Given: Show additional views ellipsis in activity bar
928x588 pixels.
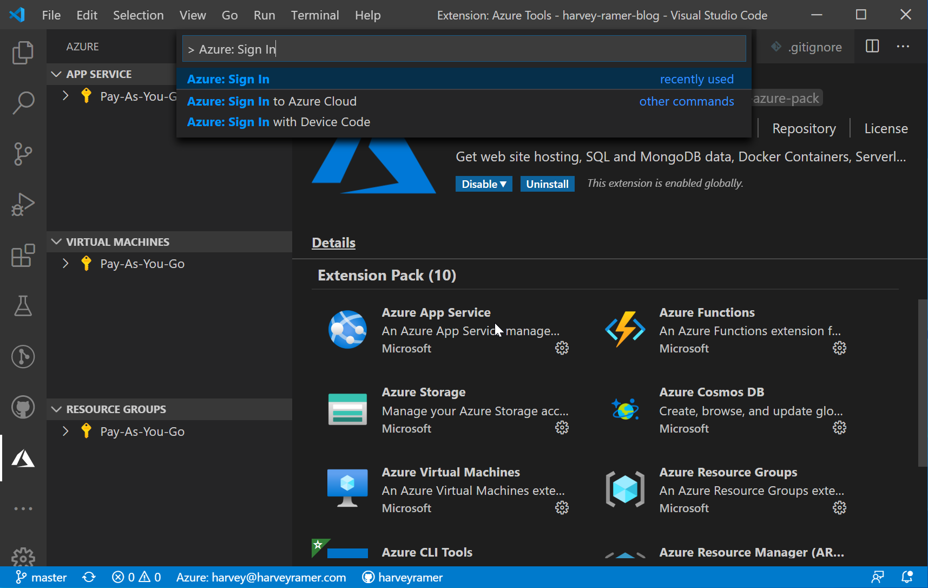Looking at the screenshot, I should coord(23,509).
